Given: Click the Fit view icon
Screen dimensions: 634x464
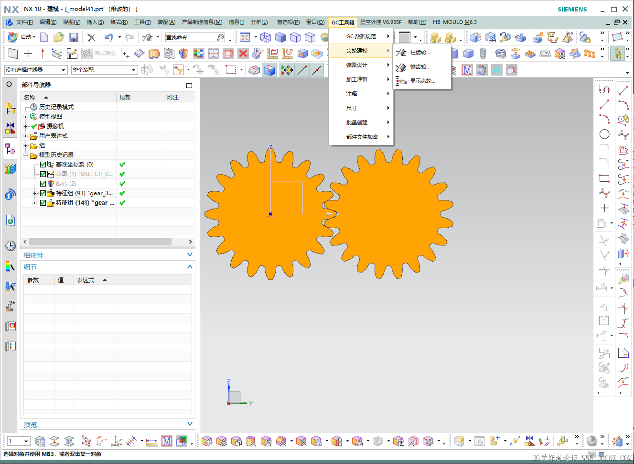Looking at the screenshot, I should [245, 37].
